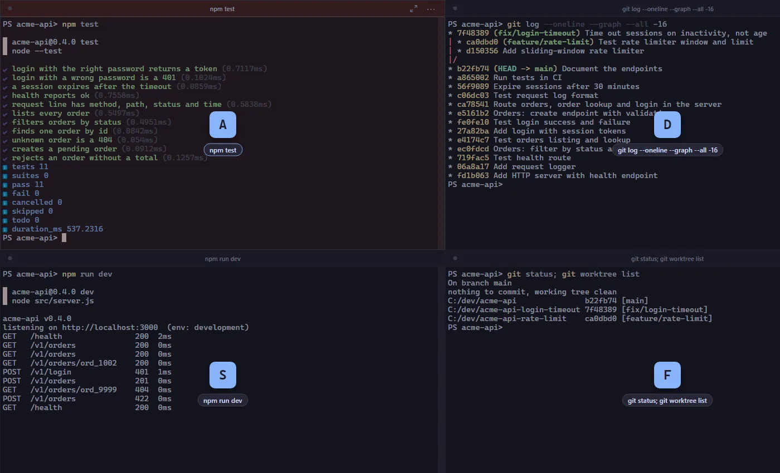Screen dimensions: 780x473
Task: Click 'login with a wrong password is a 401'
Action: (x=94, y=78)
